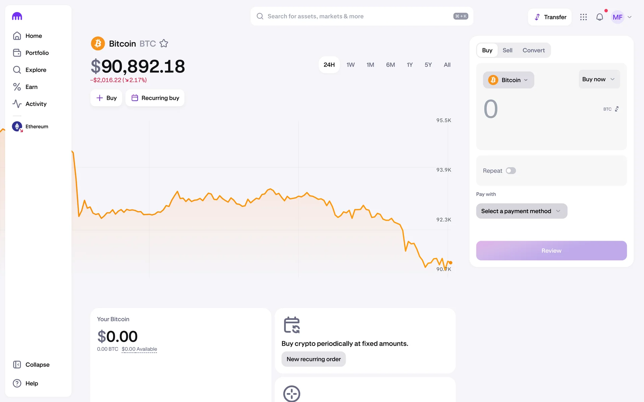Click the Transfer button

pos(550,17)
